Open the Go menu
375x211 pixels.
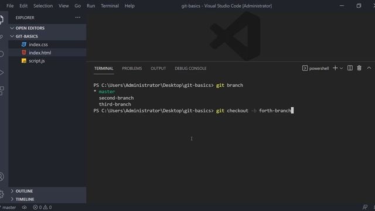[x=78, y=6]
